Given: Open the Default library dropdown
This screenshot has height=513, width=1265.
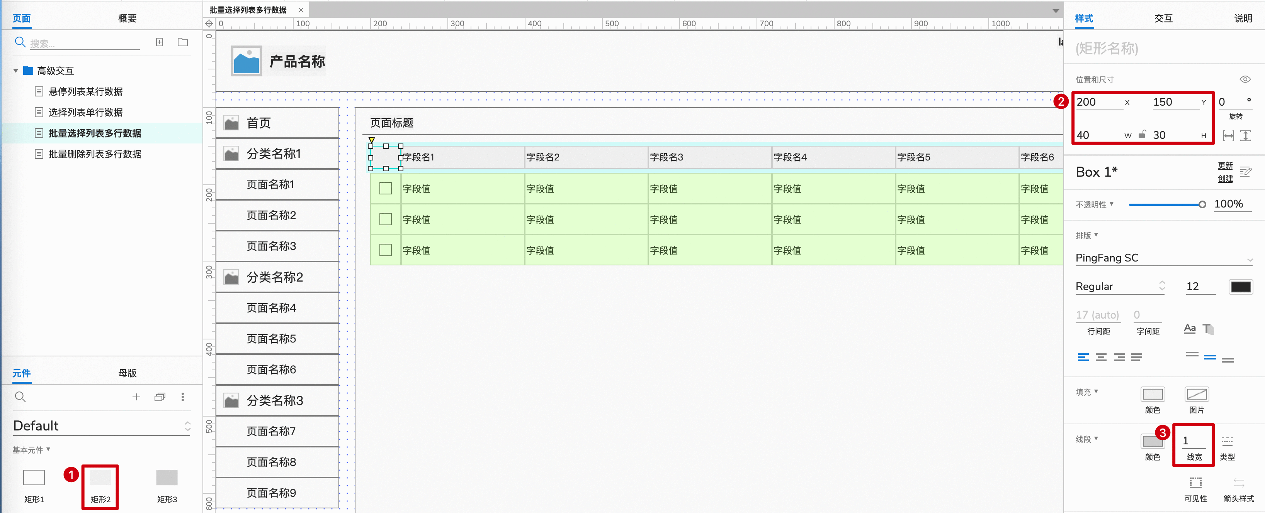Looking at the screenshot, I should [x=102, y=426].
